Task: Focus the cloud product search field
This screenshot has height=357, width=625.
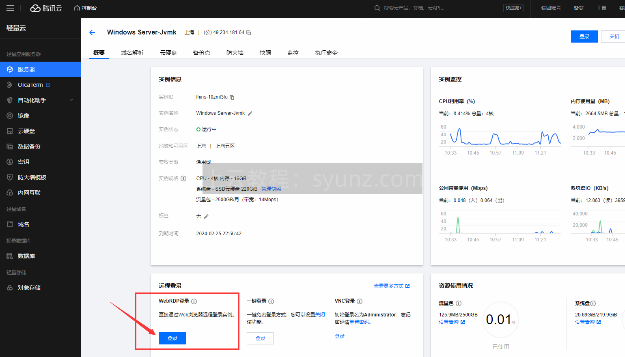Action: (438, 8)
